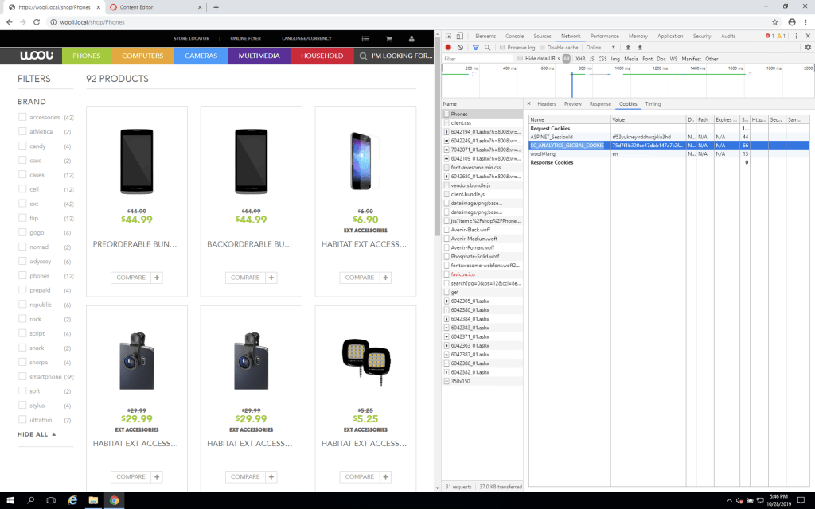Enable the Preserve log checkbox
This screenshot has width=815, height=509.
click(501, 47)
